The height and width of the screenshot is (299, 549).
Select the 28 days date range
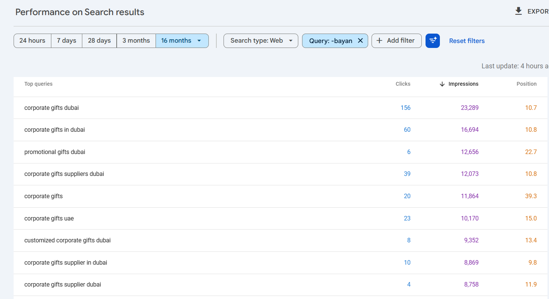[99, 41]
